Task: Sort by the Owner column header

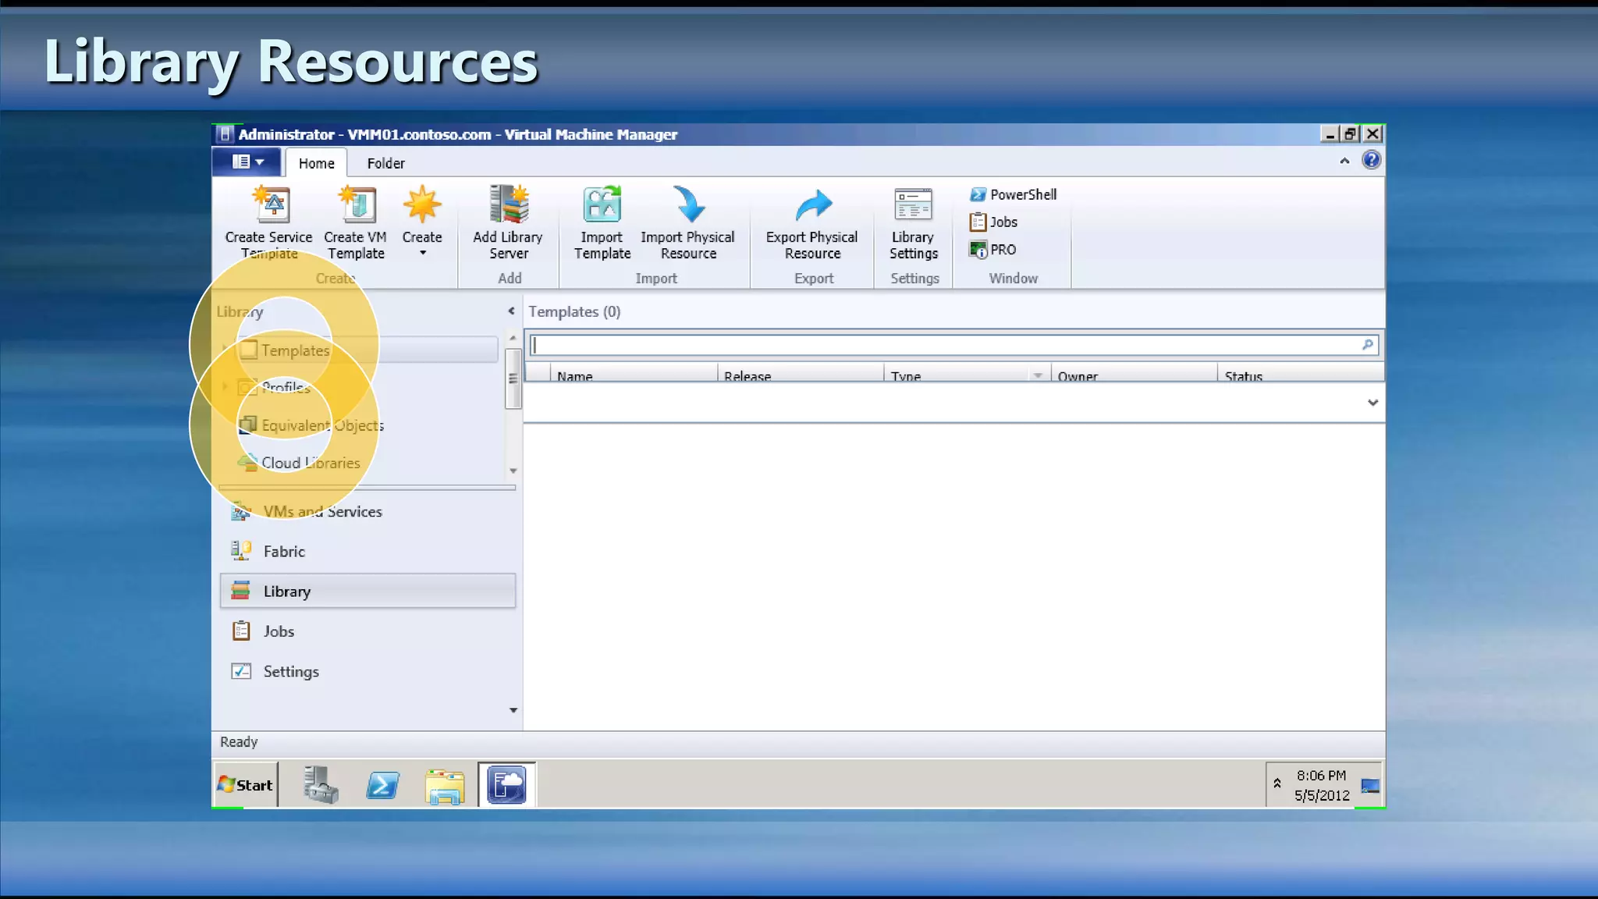Action: coord(1134,375)
